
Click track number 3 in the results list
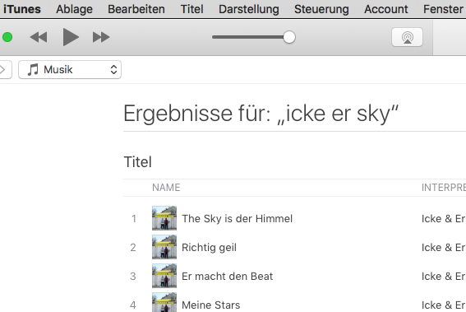[x=133, y=277]
